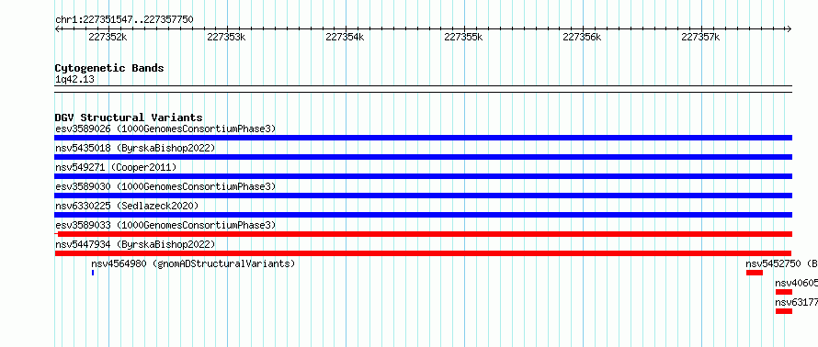
Task: Click the esv3589026 blue variant bar
Action: coord(423,138)
